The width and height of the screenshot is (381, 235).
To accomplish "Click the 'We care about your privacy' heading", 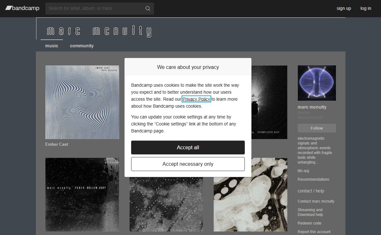I will 188,67.
